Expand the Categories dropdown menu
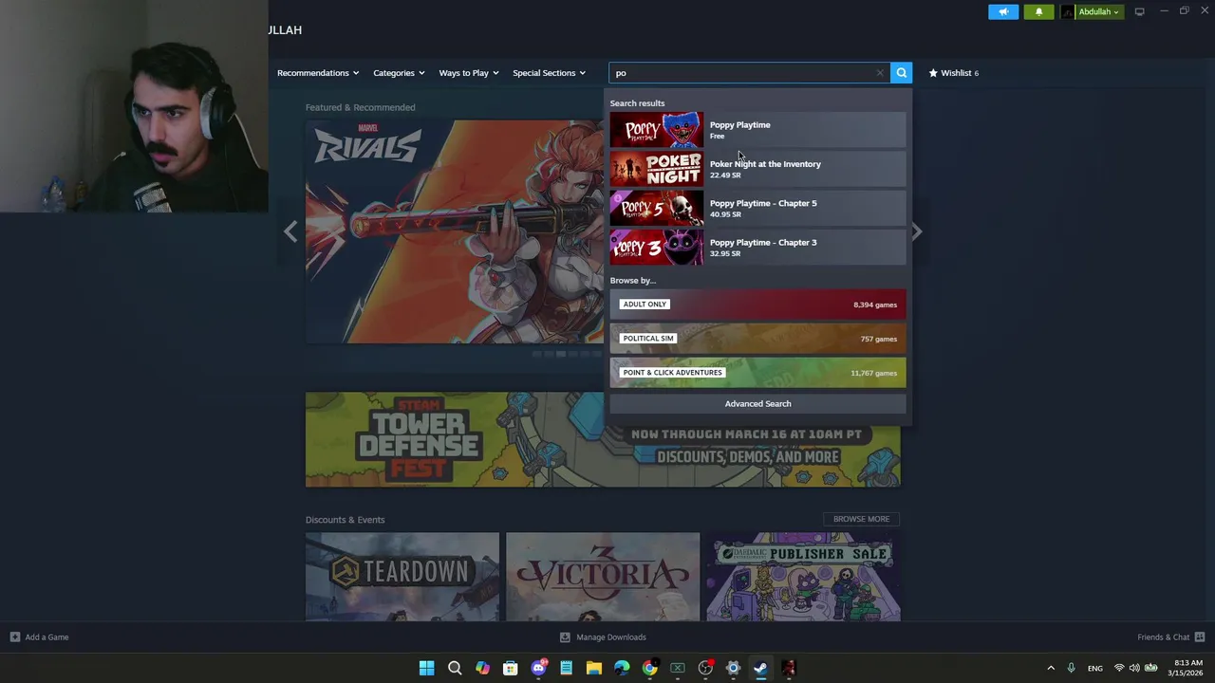Viewport: 1215px width, 683px height. [399, 72]
